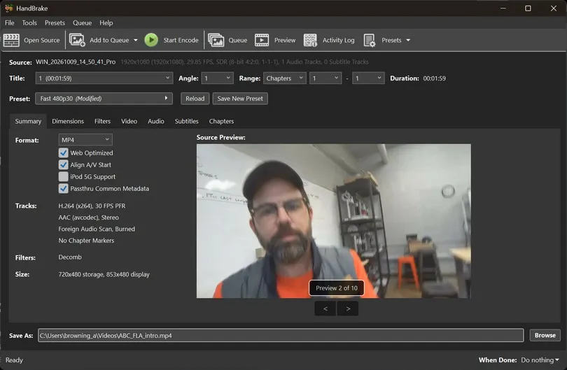This screenshot has width=567, height=370.
Task: Open the Queue menu in menu bar
Action: pos(82,23)
